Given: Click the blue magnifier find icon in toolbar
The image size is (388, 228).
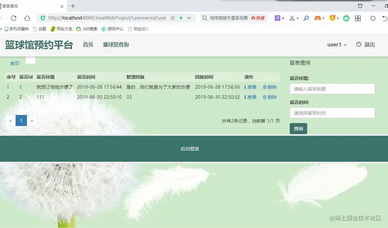Looking at the screenshot, I should pos(306,18).
